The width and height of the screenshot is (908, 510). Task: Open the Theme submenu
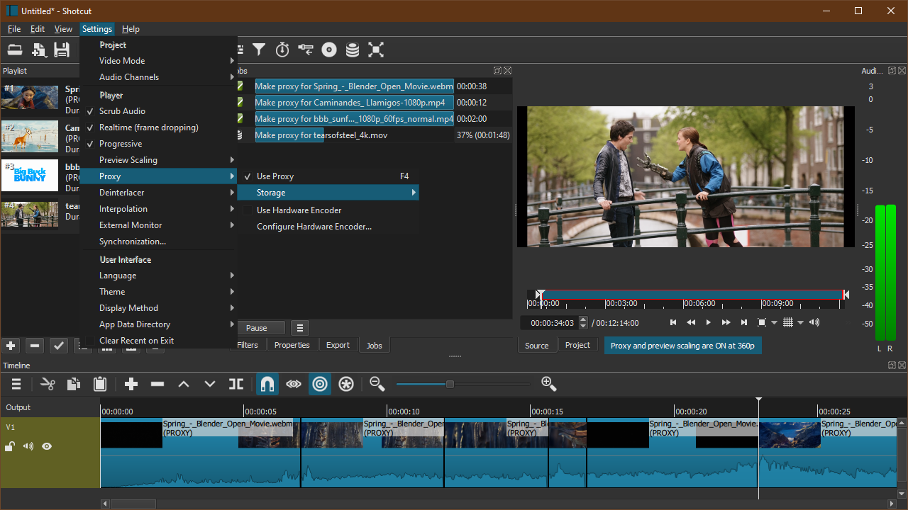(x=112, y=291)
